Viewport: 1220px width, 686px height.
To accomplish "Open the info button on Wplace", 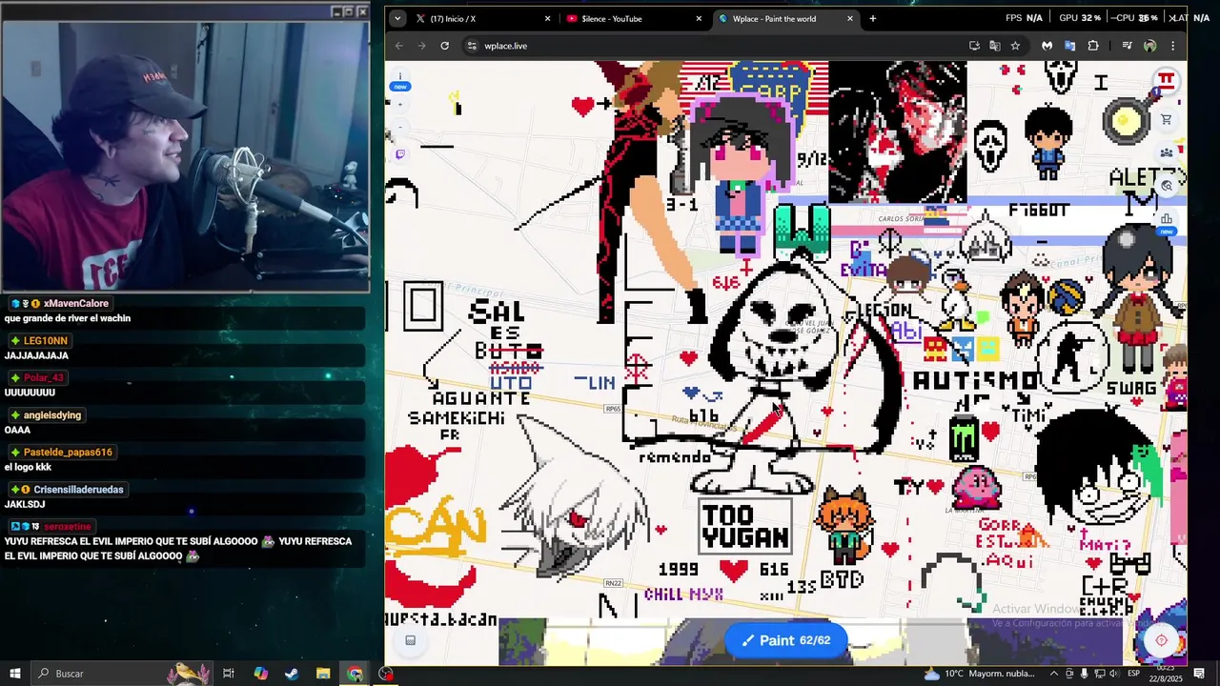I will point(400,76).
